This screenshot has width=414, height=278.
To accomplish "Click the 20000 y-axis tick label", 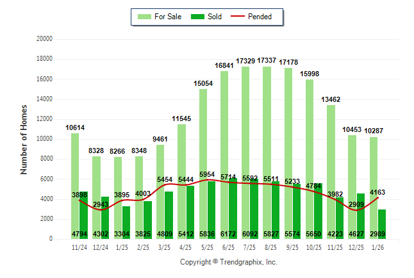I will [x=44, y=39].
